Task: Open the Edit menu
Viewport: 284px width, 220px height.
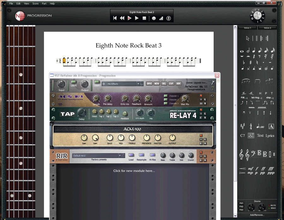Action: [18, 3]
